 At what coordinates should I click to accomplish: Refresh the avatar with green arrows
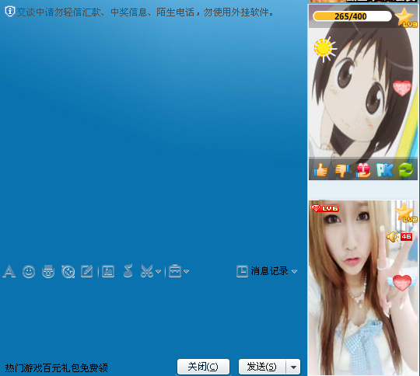coord(406,170)
